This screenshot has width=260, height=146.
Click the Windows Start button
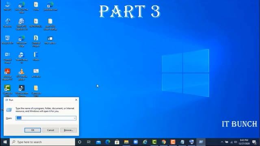click(5, 142)
